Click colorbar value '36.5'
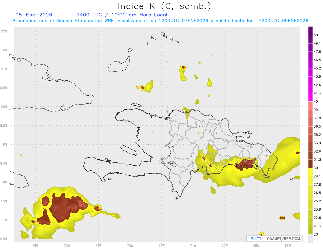This screenshot has height=249, width=323. pyautogui.click(x=317, y=126)
